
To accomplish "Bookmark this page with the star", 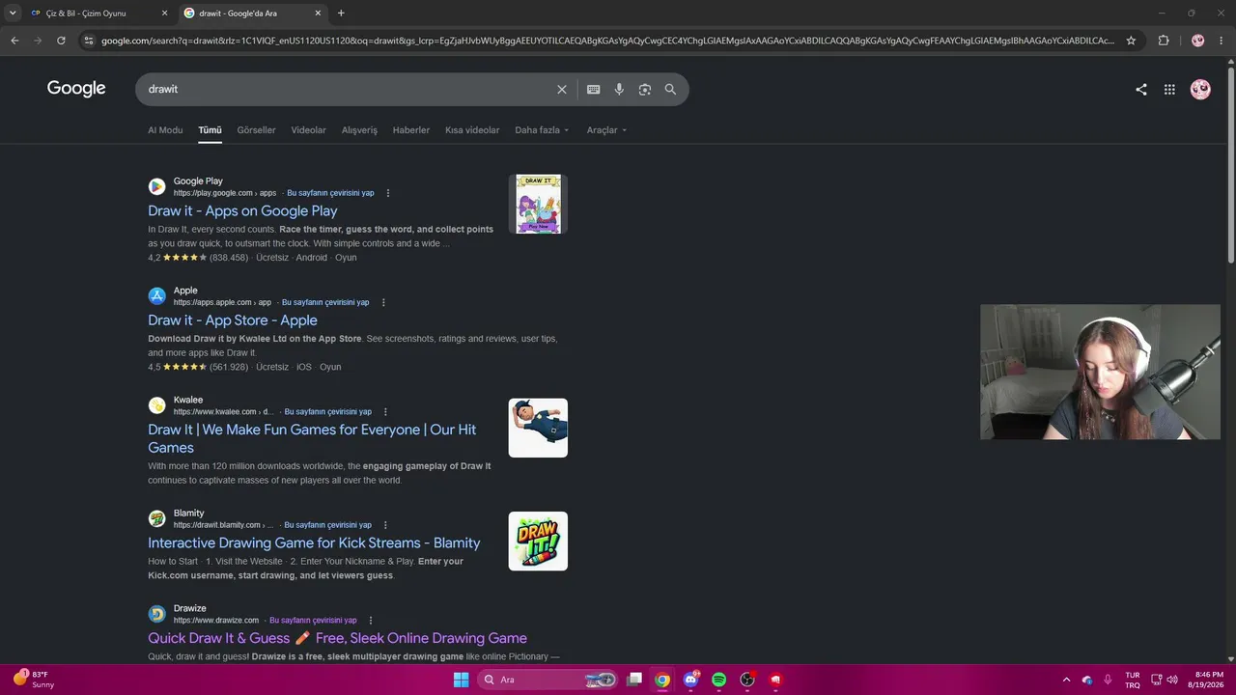I will [1131, 41].
